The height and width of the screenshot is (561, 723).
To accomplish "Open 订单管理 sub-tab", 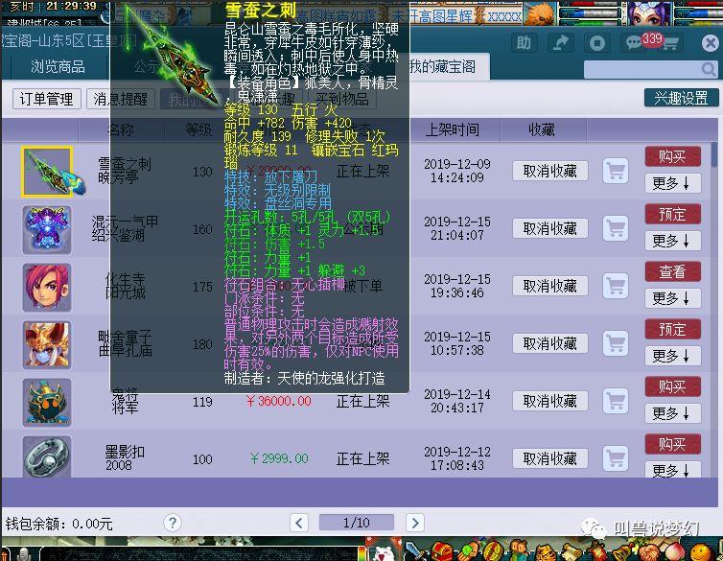I will point(47,99).
